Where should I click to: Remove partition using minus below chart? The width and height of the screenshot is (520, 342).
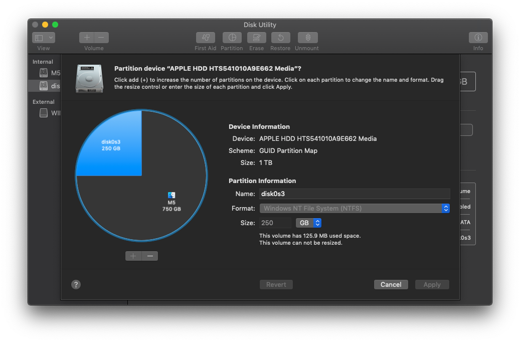tap(150, 256)
